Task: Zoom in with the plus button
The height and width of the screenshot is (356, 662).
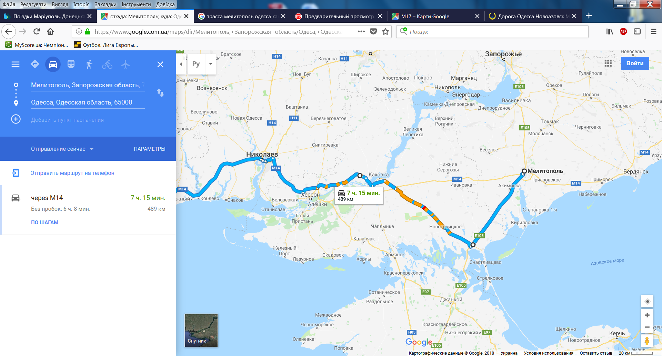Action: pos(647,315)
